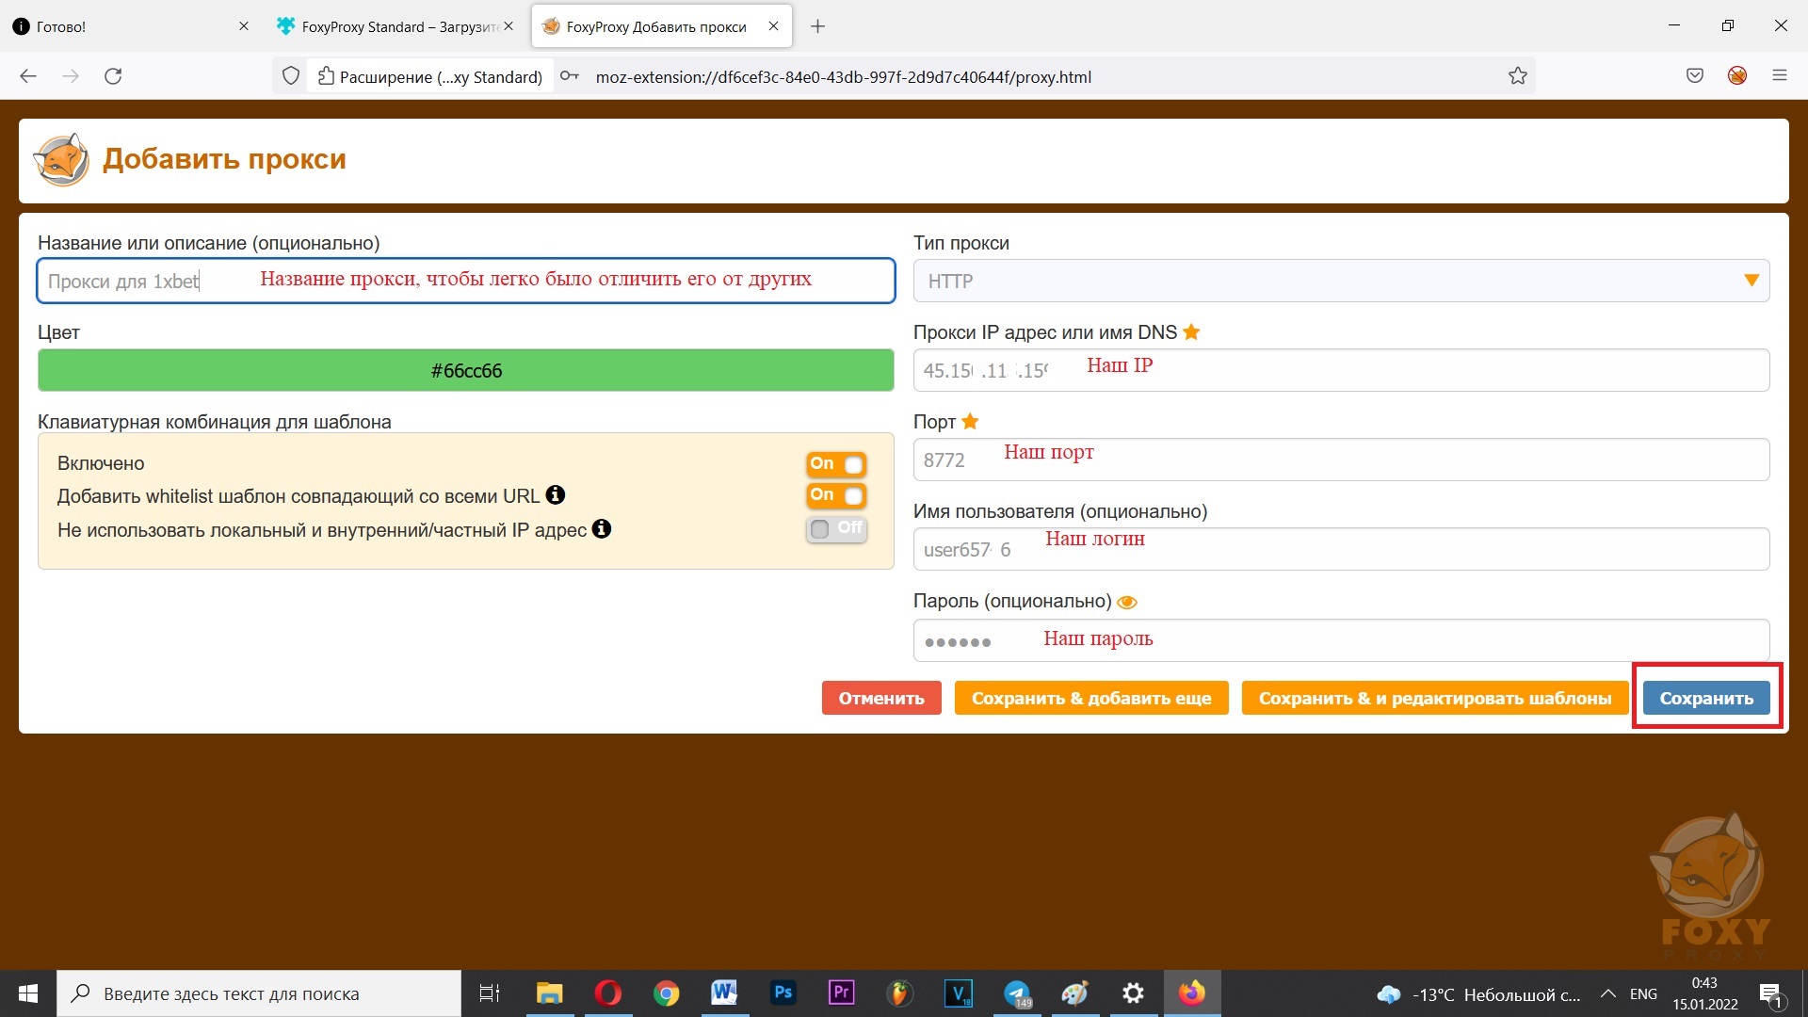
Task: Click the Порт input field
Action: tap(1341, 460)
